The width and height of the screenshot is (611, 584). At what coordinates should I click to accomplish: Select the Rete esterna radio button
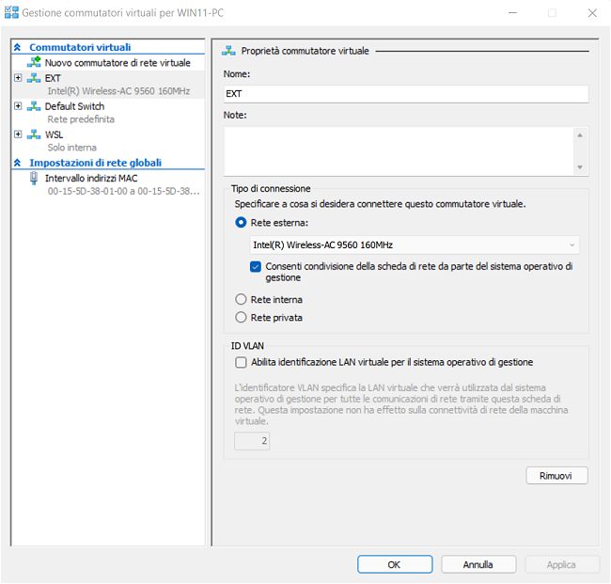pyautogui.click(x=241, y=223)
